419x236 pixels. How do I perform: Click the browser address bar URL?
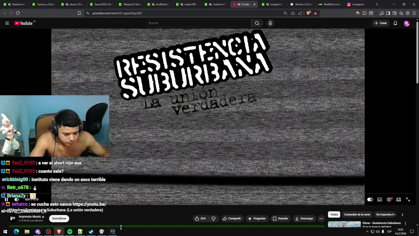pyautogui.click(x=117, y=13)
